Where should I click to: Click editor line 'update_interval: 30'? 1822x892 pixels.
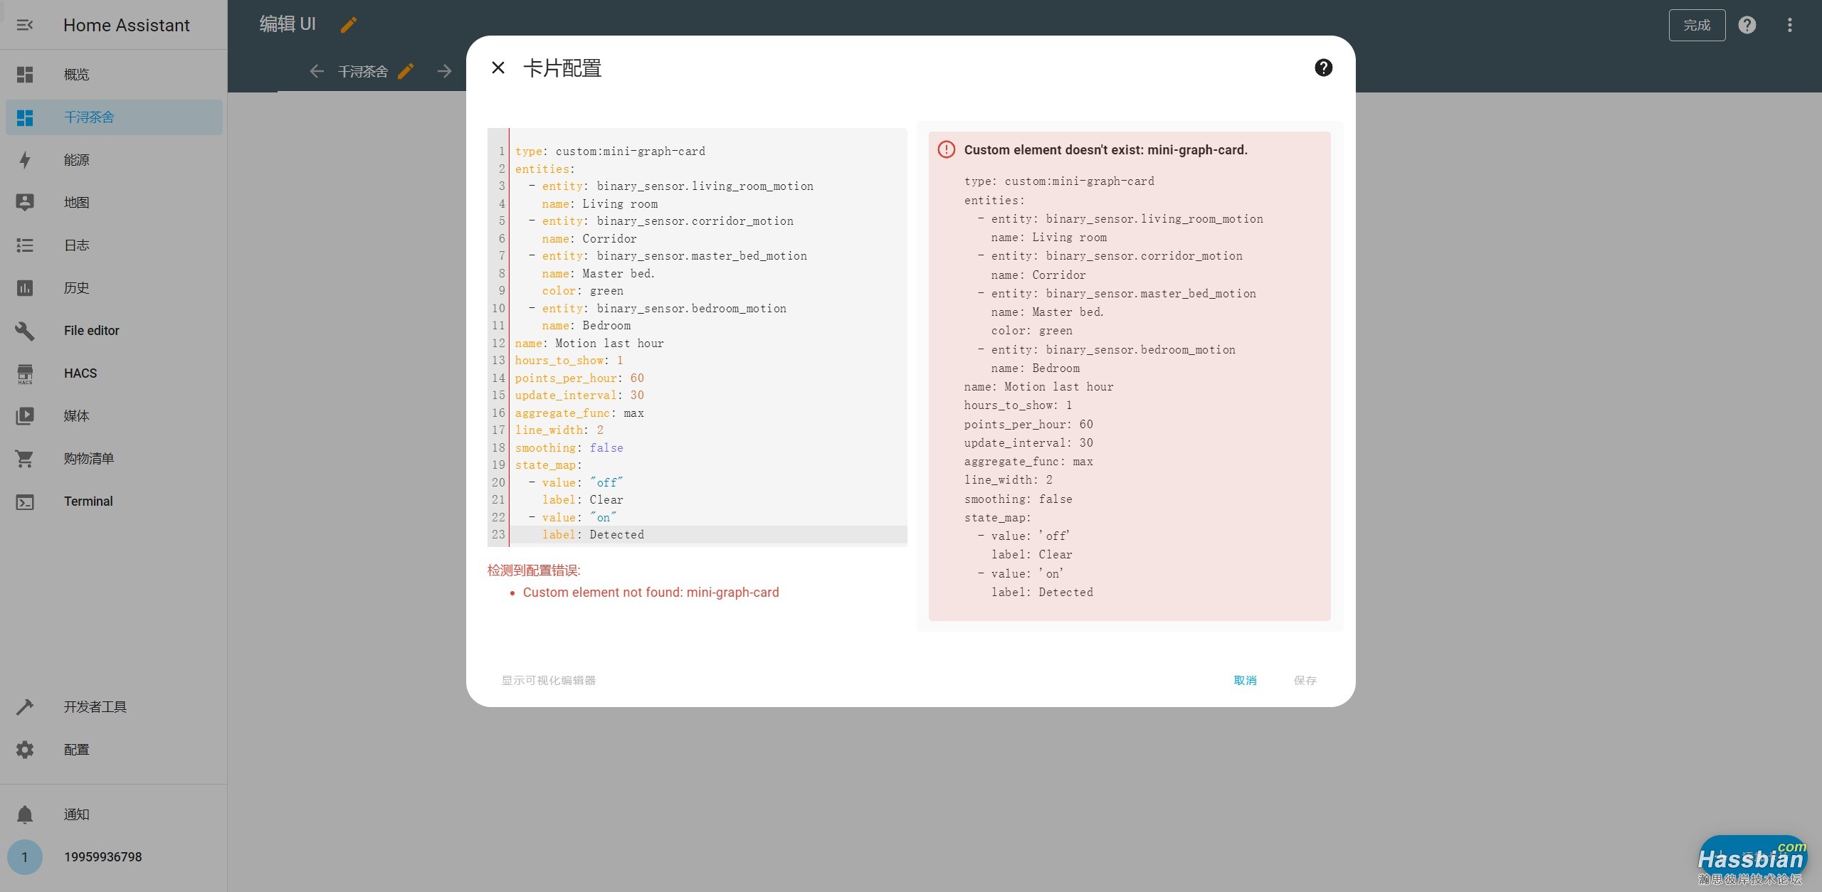579,395
